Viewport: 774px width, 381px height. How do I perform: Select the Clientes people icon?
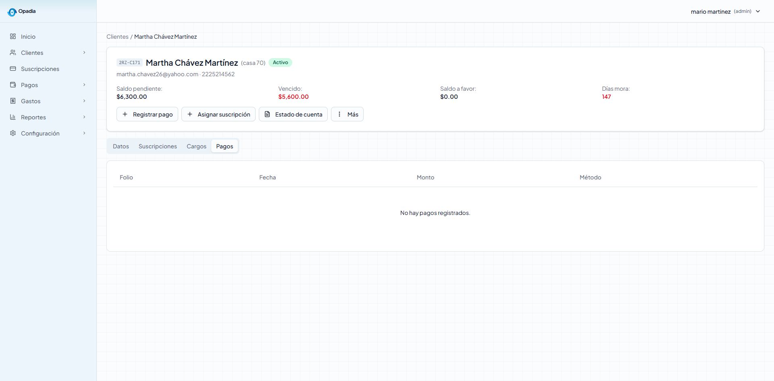click(13, 52)
